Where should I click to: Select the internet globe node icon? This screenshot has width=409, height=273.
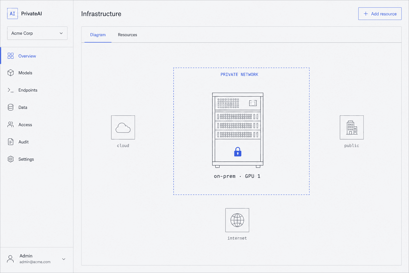point(237,220)
